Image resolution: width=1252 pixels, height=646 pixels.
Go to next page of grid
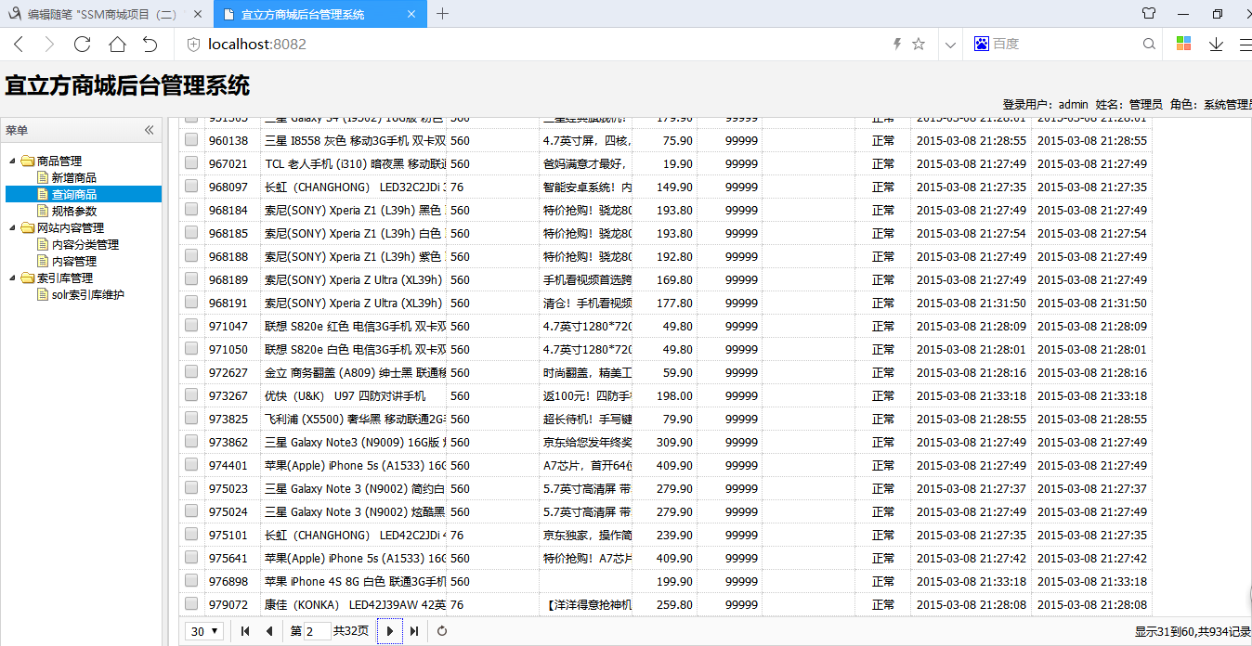tap(390, 631)
